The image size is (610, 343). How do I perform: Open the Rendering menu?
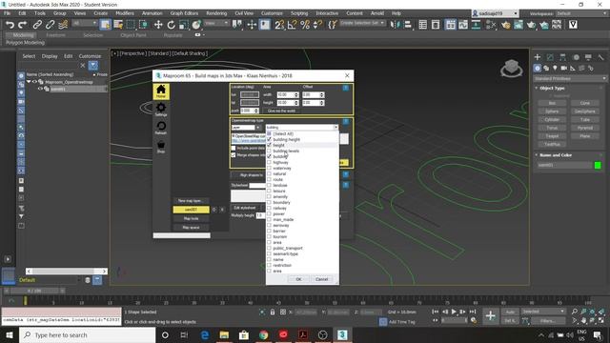pyautogui.click(x=216, y=13)
